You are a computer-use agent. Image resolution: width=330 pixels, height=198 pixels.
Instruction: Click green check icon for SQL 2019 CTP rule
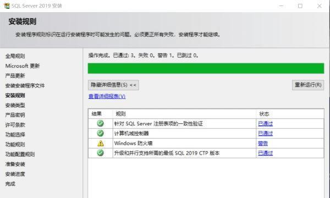point(101,153)
